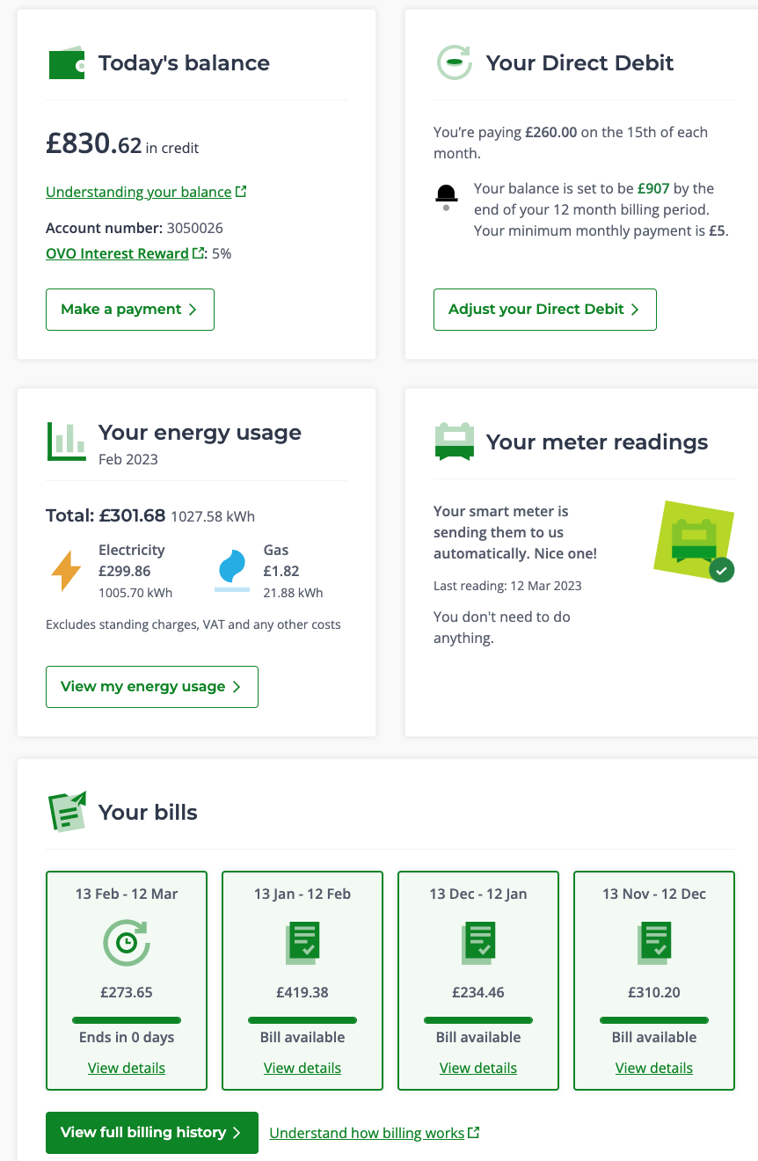This screenshot has width=758, height=1161.
Task: Click the meter readings icon in the card heading
Action: click(x=455, y=442)
